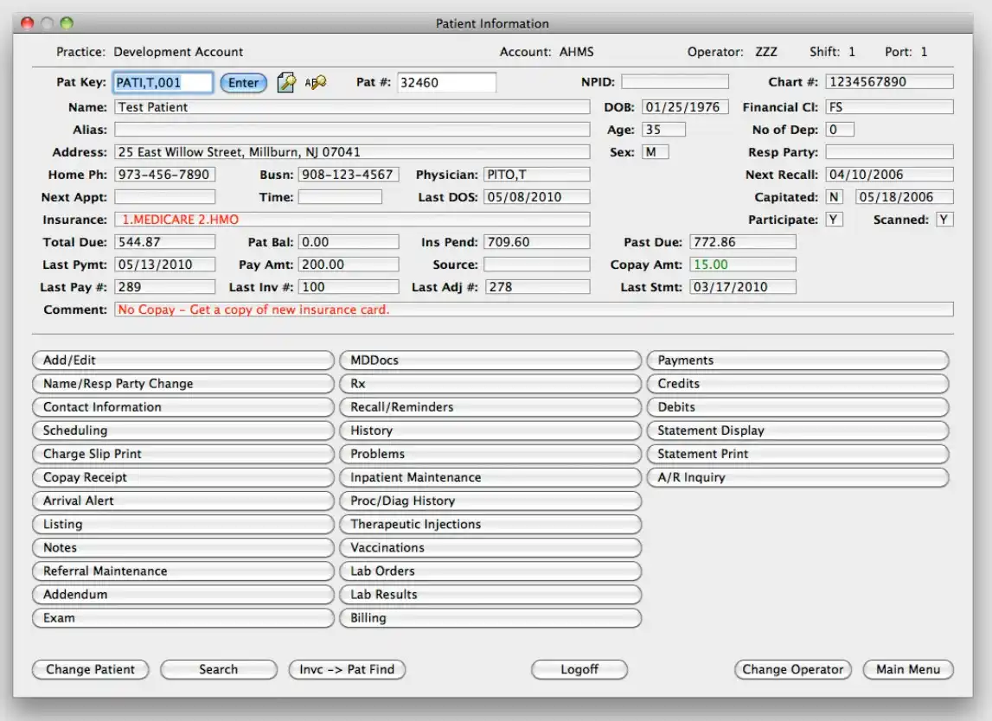
Task: Click Logoff
Action: coord(579,669)
